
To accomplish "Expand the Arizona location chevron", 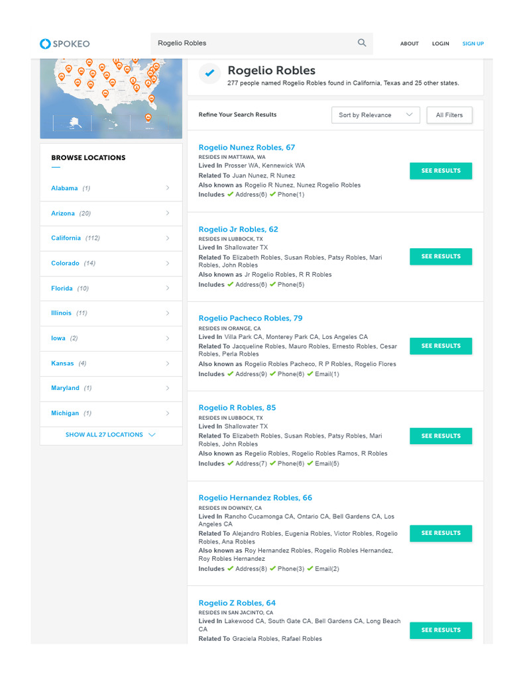I will (167, 213).
